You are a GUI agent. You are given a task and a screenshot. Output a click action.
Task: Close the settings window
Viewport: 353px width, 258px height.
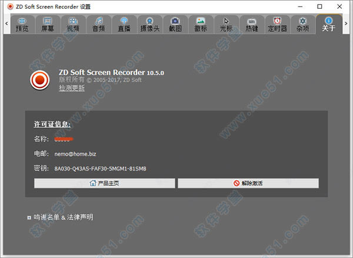(339, 6)
